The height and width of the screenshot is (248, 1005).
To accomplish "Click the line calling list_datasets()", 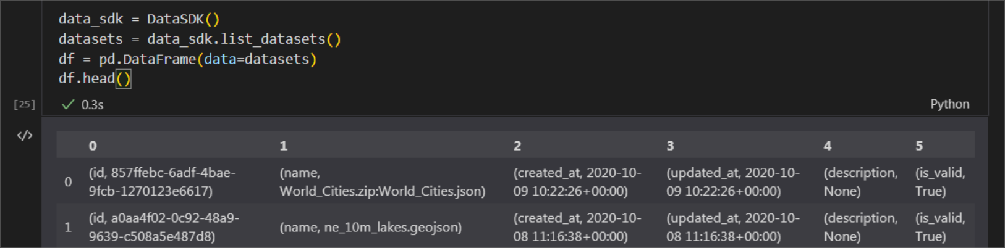I will click(x=200, y=39).
